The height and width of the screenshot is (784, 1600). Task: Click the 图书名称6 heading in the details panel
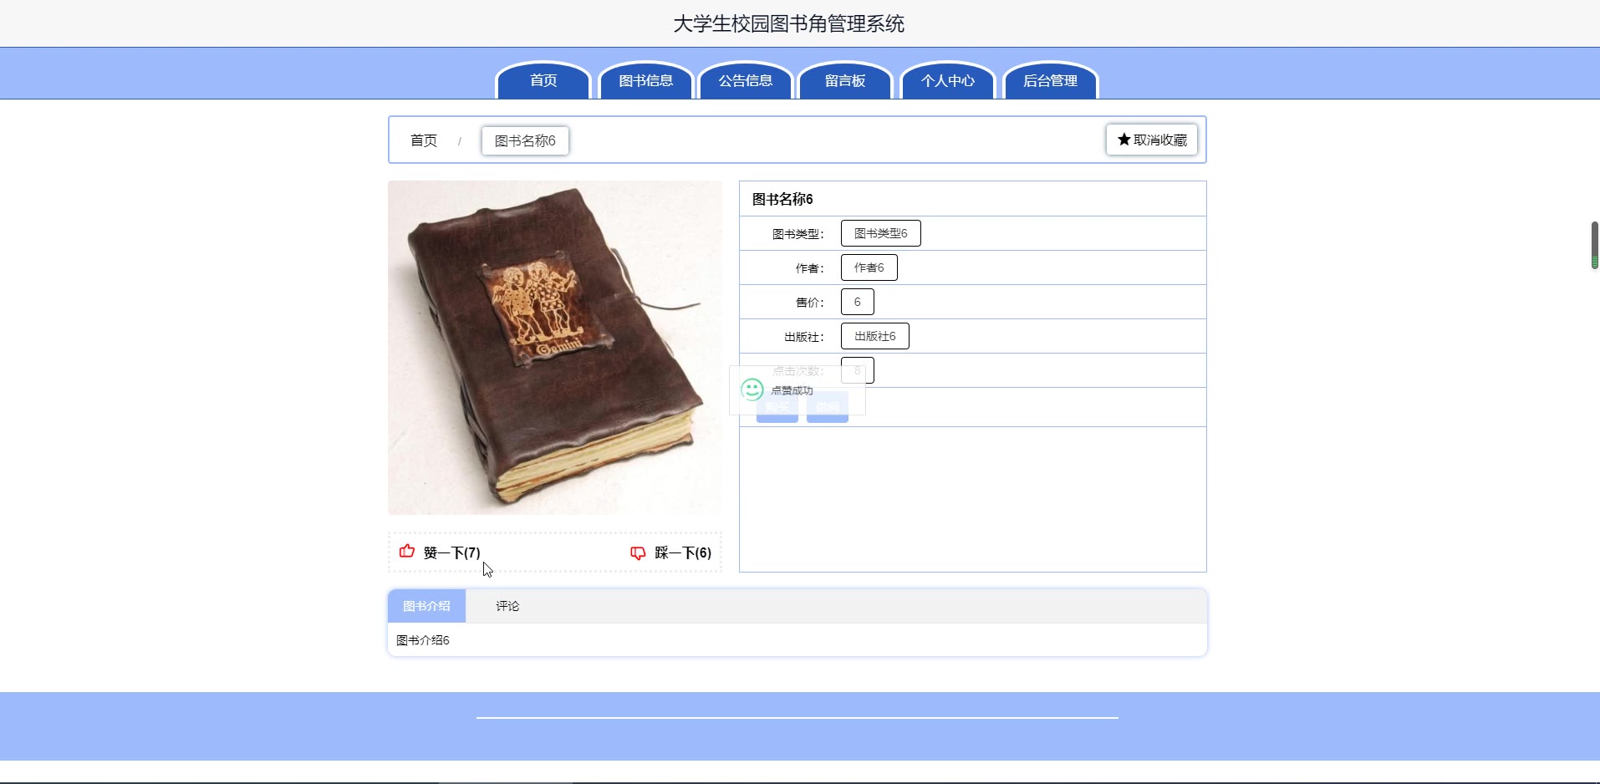point(782,199)
